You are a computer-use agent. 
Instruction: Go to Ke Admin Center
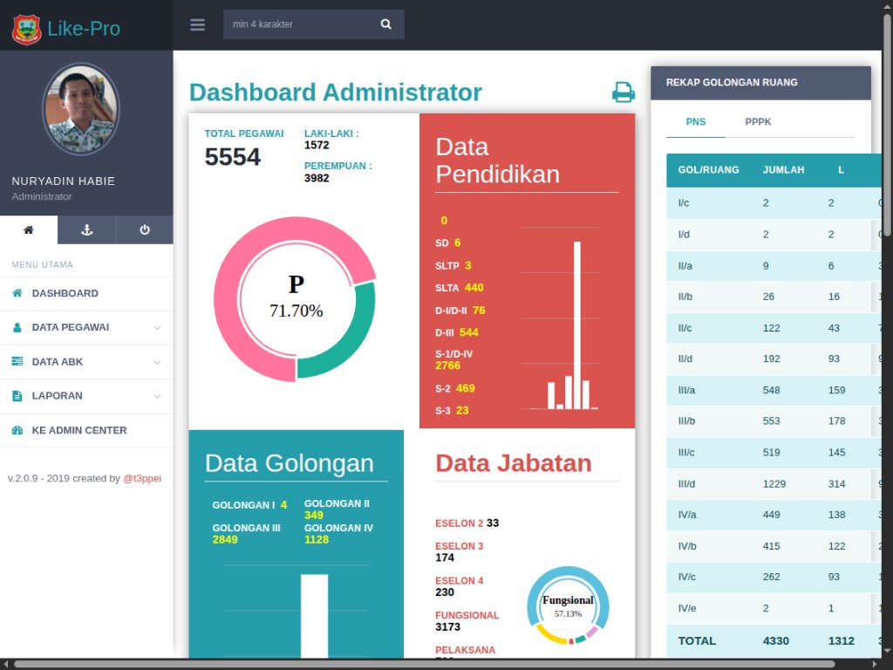click(x=79, y=430)
